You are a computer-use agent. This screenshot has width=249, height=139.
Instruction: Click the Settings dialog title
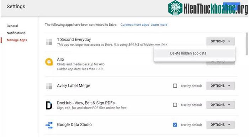click(x=16, y=6)
